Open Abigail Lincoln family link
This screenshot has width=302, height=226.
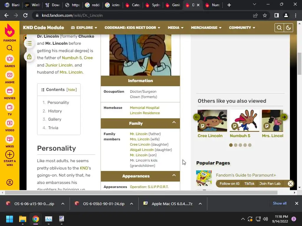click(142, 150)
